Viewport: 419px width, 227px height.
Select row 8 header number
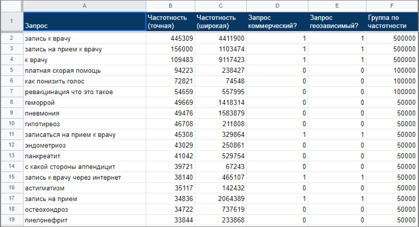click(x=11, y=102)
